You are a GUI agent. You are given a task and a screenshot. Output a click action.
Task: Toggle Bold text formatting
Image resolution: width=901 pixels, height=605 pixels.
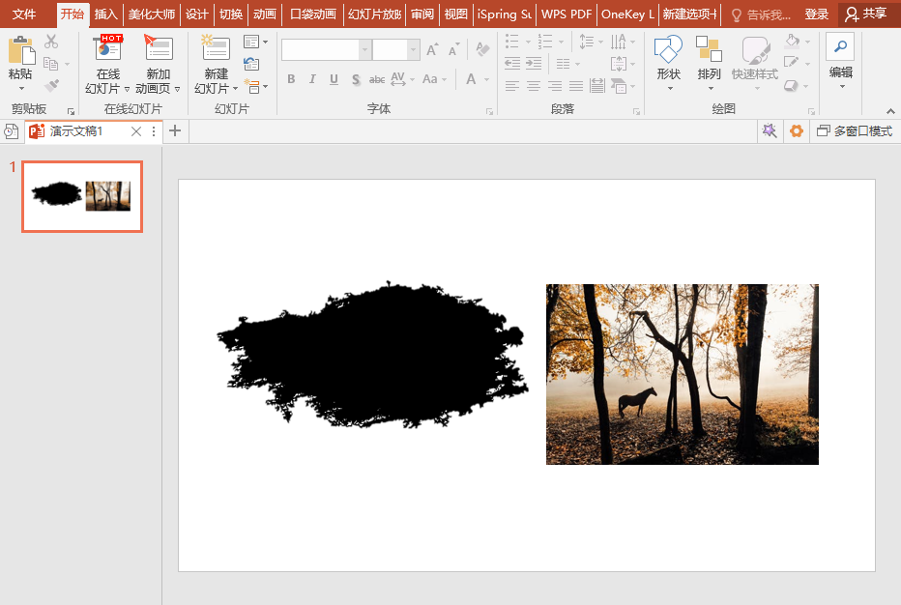point(291,79)
